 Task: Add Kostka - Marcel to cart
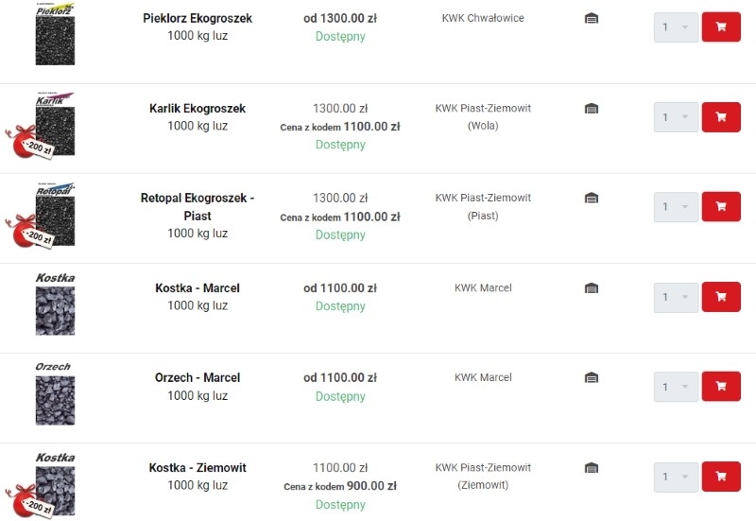tap(720, 297)
